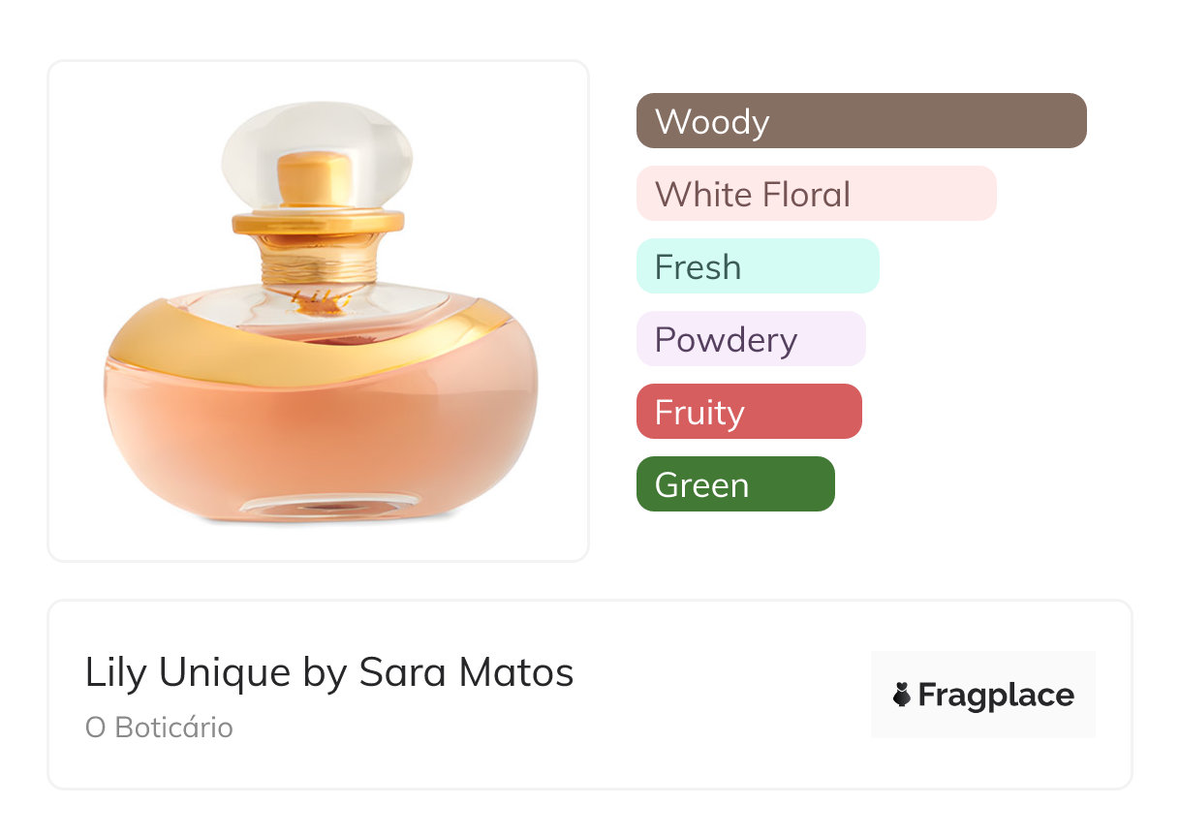Image resolution: width=1180 pixels, height=837 pixels.
Task: Open the "Lily Unique" title text
Action: (187, 672)
